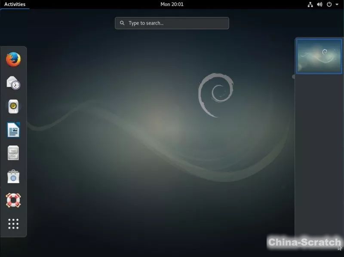Viewport: 344px width, 257px height.
Task: Click empty workspace area below the thumbnail
Action: point(319,150)
